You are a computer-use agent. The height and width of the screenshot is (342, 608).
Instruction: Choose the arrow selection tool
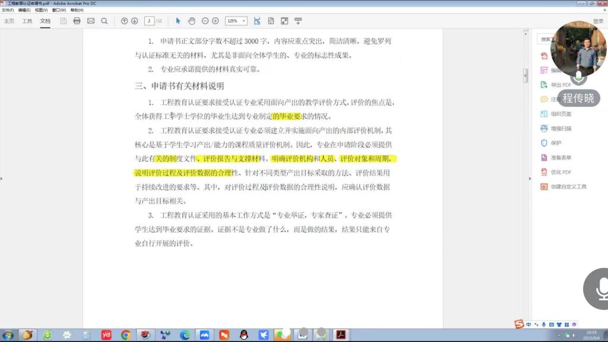click(x=178, y=21)
